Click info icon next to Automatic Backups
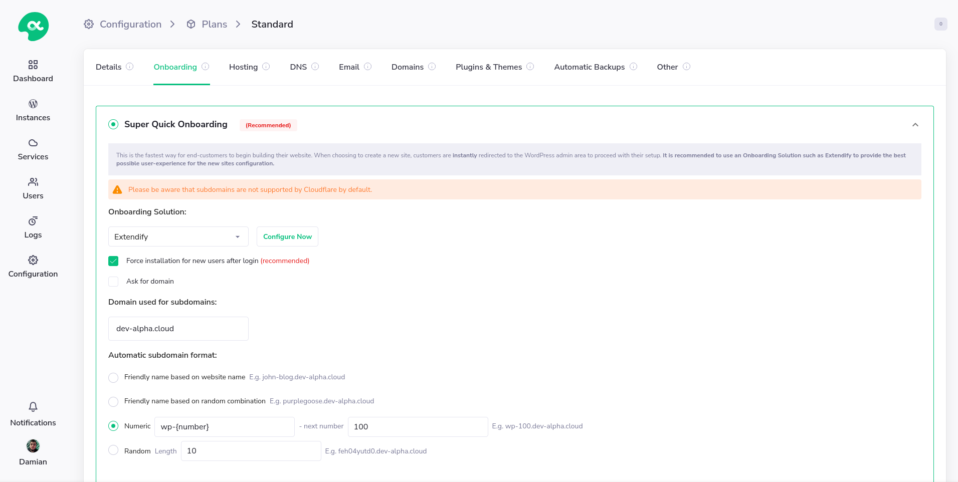Viewport: 958px width, 482px height. pos(634,67)
